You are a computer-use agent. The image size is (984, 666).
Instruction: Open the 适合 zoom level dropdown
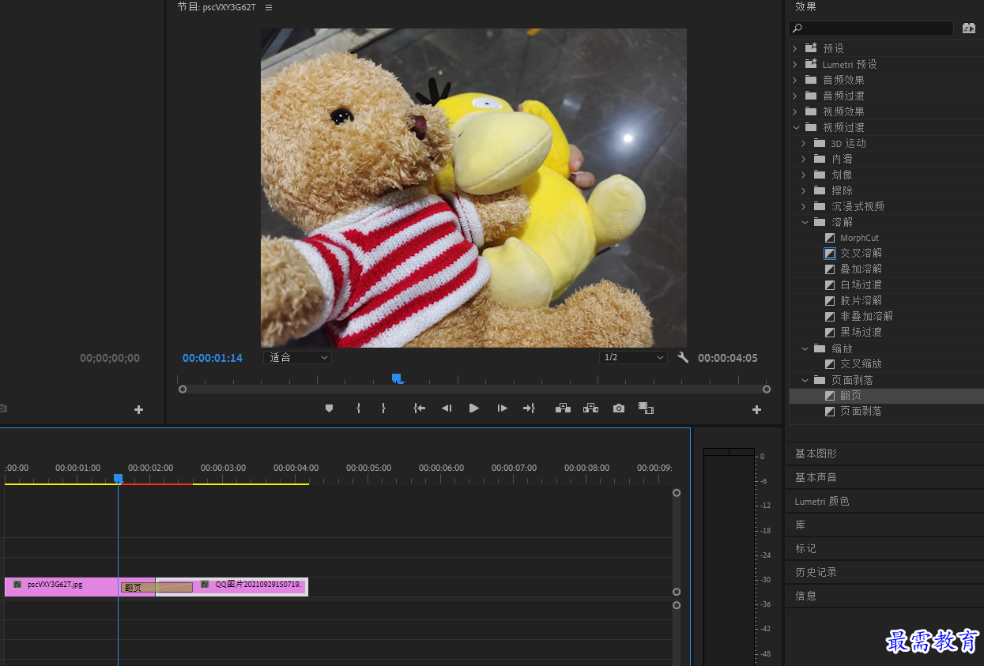coord(297,357)
